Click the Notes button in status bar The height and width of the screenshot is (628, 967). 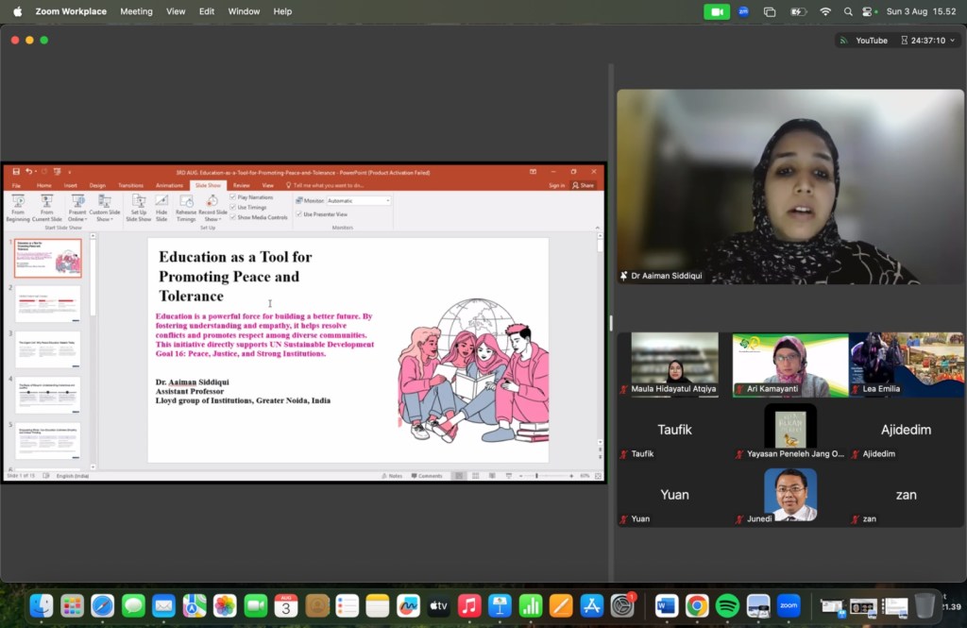click(395, 476)
